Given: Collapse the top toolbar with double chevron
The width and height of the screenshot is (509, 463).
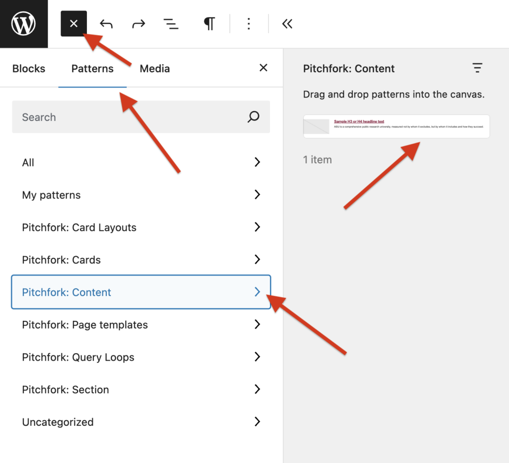Looking at the screenshot, I should click(287, 24).
